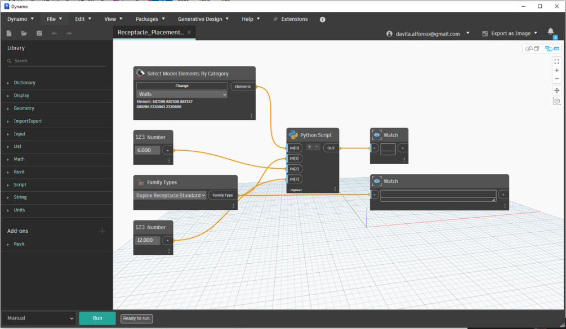Open the Edit menu
Image resolution: width=566 pixels, height=329 pixels.
pyautogui.click(x=83, y=19)
